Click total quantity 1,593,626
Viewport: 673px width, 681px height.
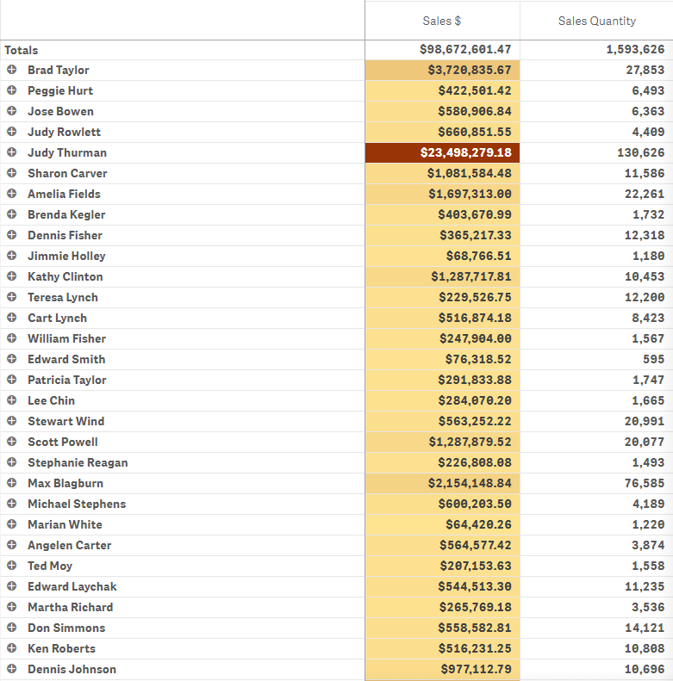click(635, 49)
